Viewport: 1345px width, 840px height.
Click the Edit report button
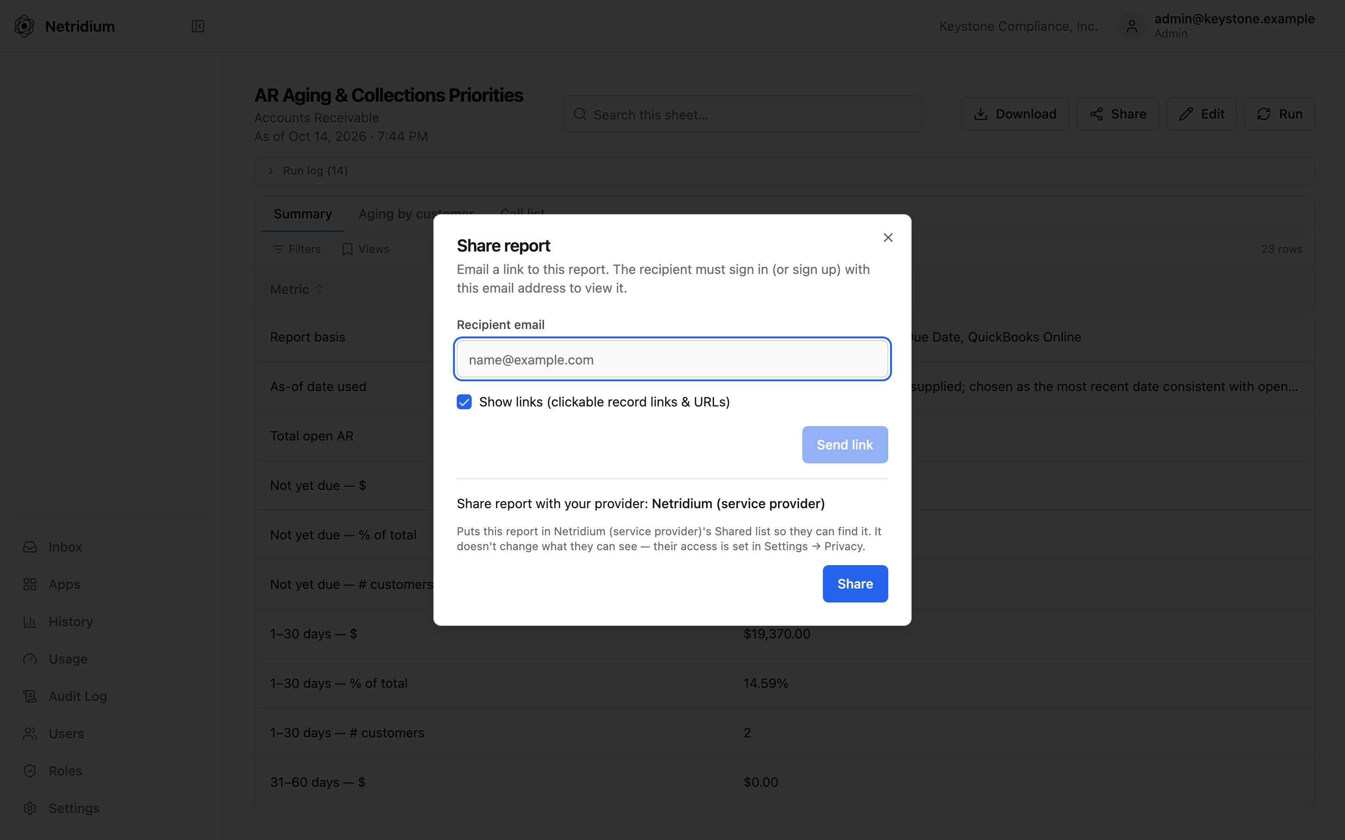[x=1201, y=114]
